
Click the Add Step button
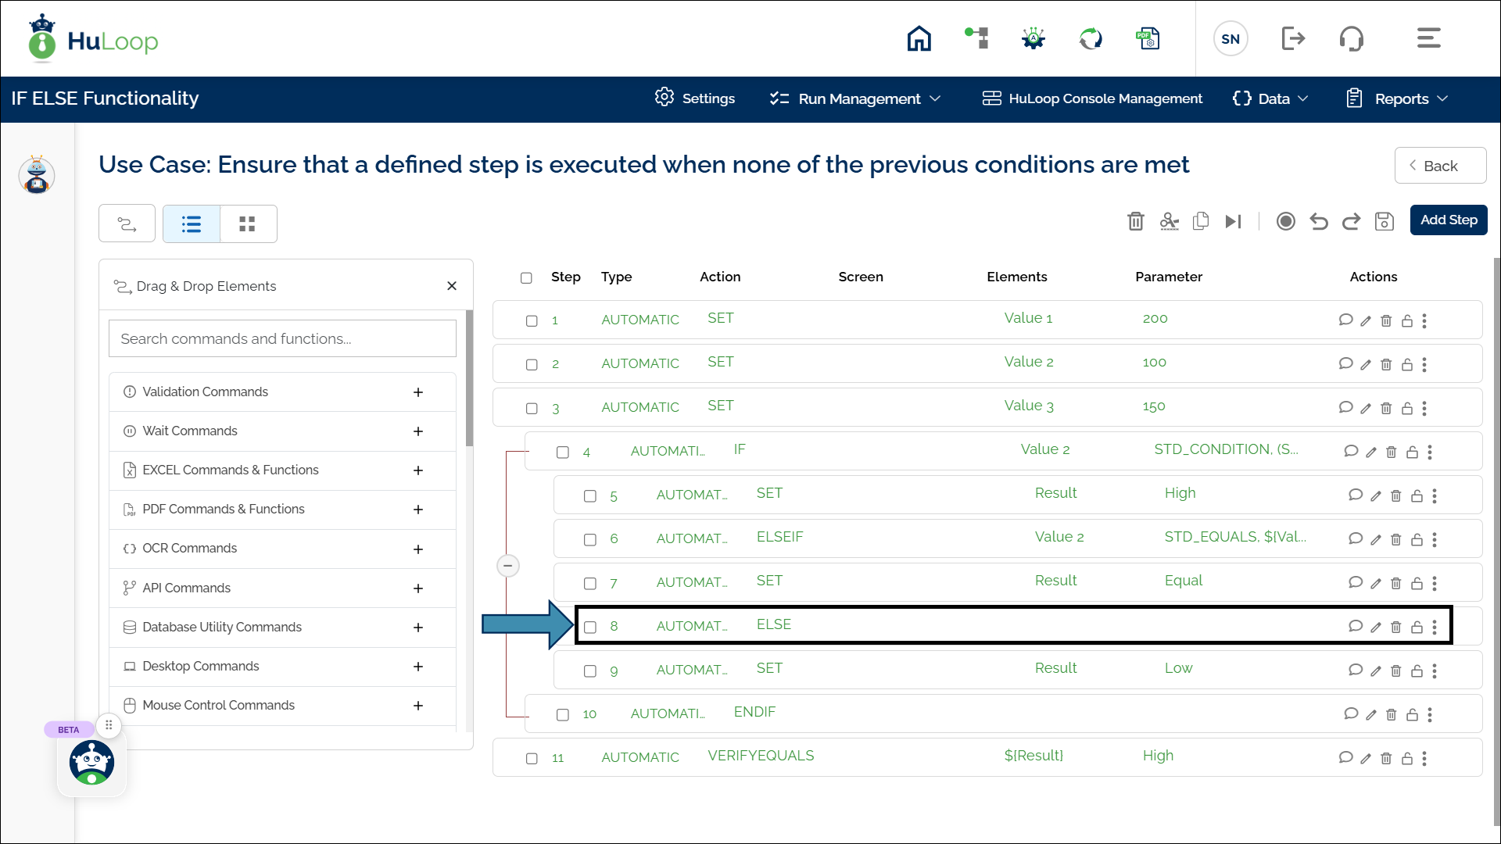1448,220
